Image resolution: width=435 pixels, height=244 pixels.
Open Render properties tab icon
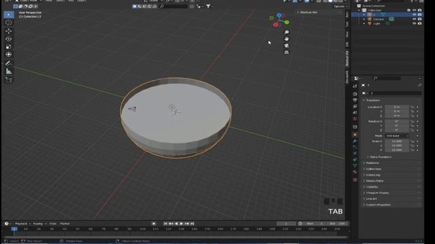click(x=355, y=94)
